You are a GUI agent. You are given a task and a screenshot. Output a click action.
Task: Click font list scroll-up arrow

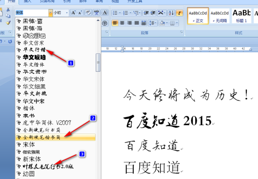[98, 20]
